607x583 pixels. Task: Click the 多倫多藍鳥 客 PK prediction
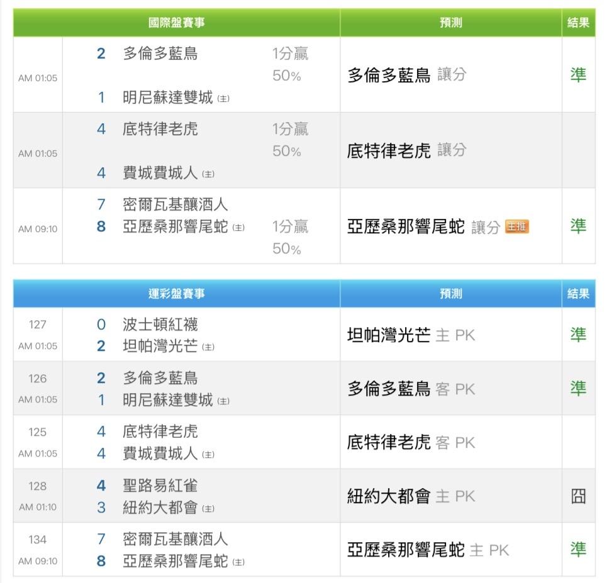pyautogui.click(x=411, y=389)
